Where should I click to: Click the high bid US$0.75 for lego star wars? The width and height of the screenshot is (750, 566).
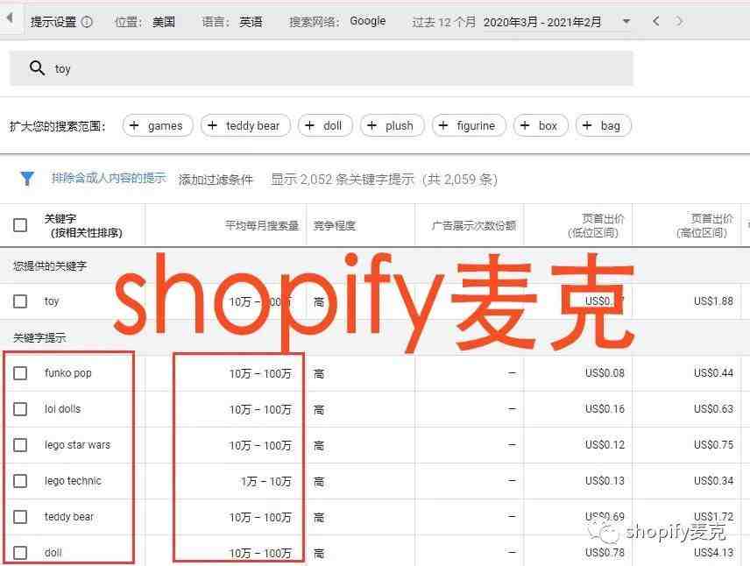tap(714, 445)
